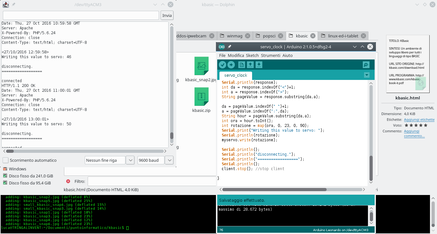Click the Open sketch up-arrow icon
Viewport: 437px width, 234px height.
pos(250,65)
